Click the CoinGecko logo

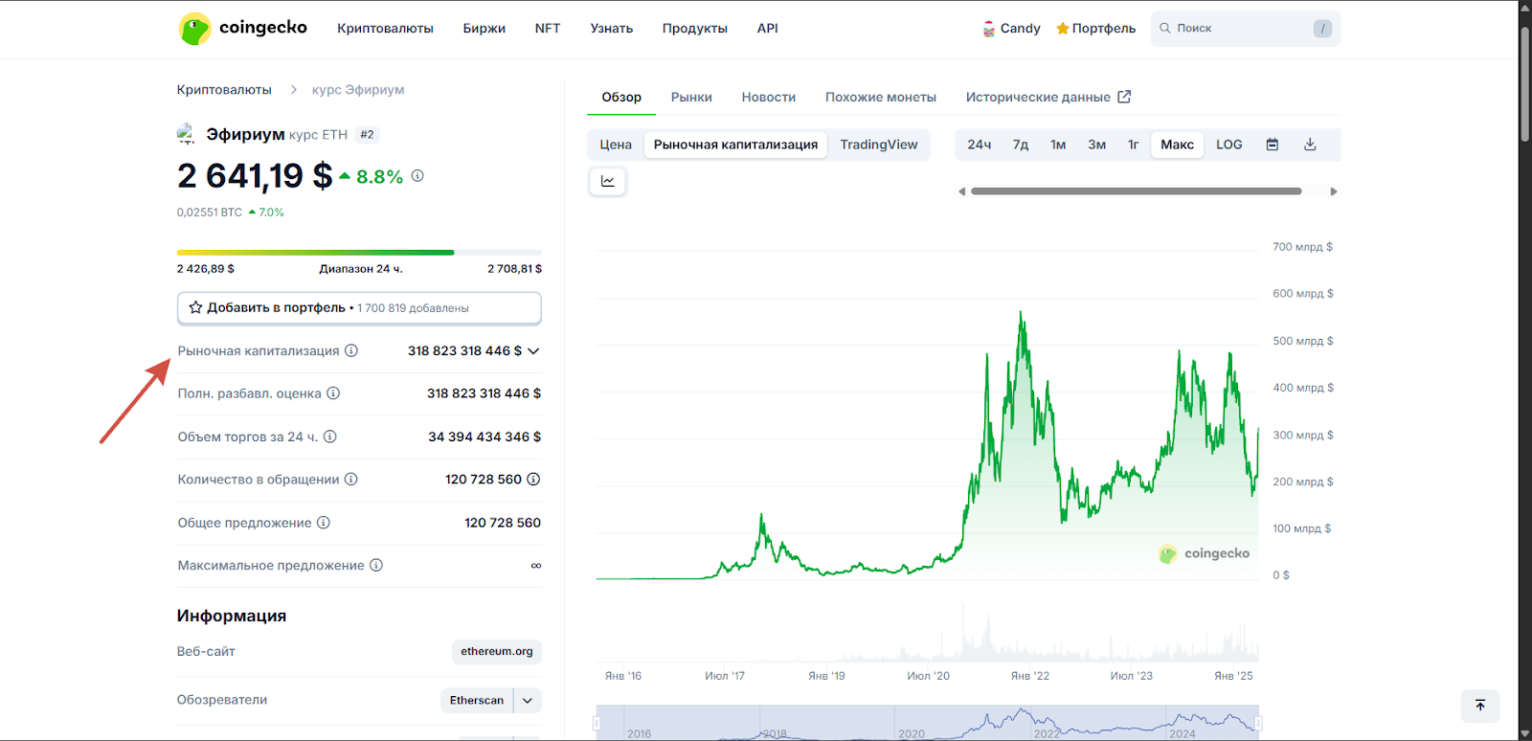[x=243, y=29]
